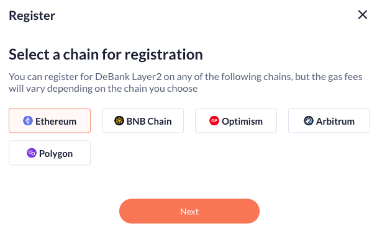Click the purple Polygon logo icon
This screenshot has height=240, width=377.
point(32,153)
